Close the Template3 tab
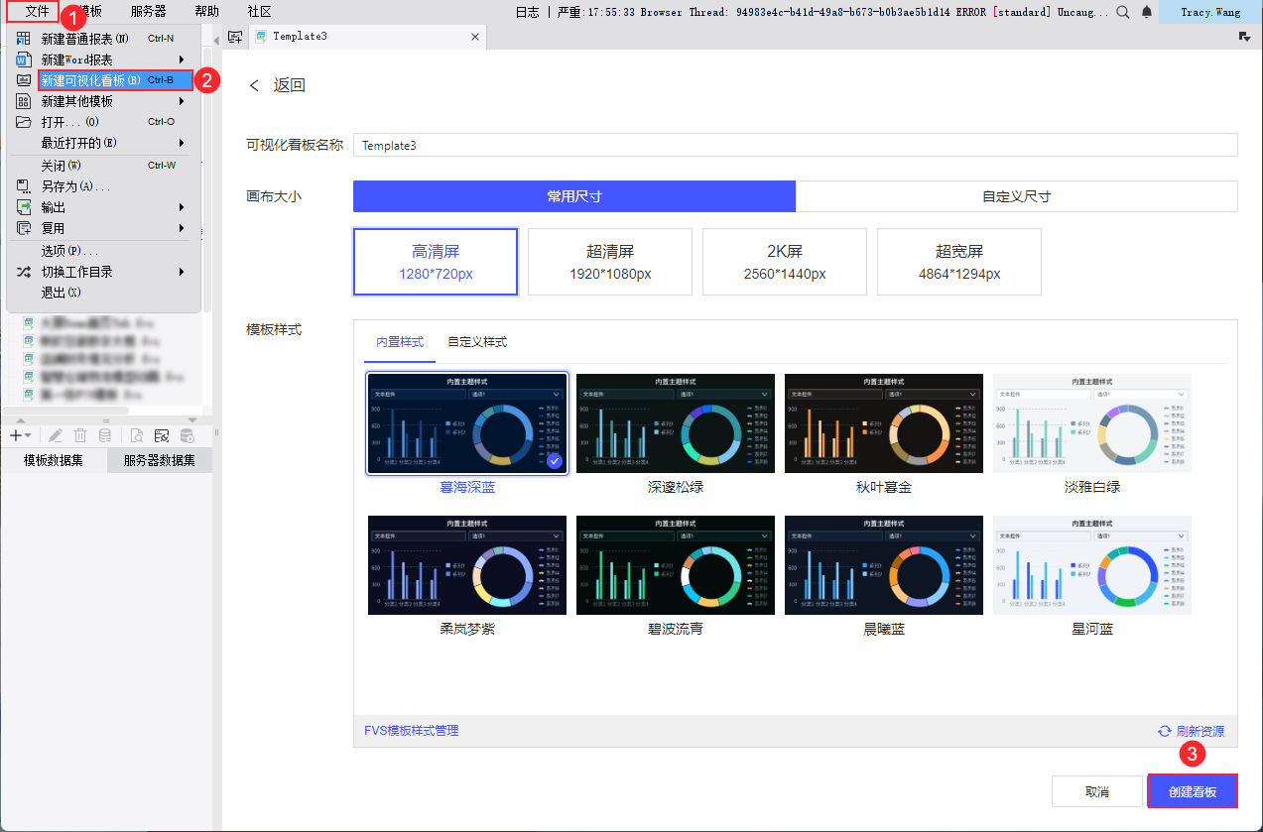 click(475, 37)
